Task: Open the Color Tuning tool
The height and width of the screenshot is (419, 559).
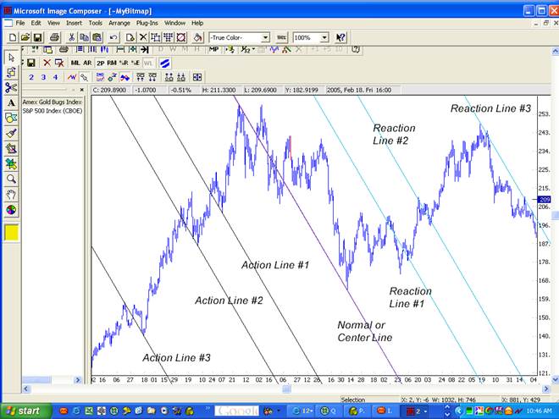Action: pyautogui.click(x=11, y=209)
